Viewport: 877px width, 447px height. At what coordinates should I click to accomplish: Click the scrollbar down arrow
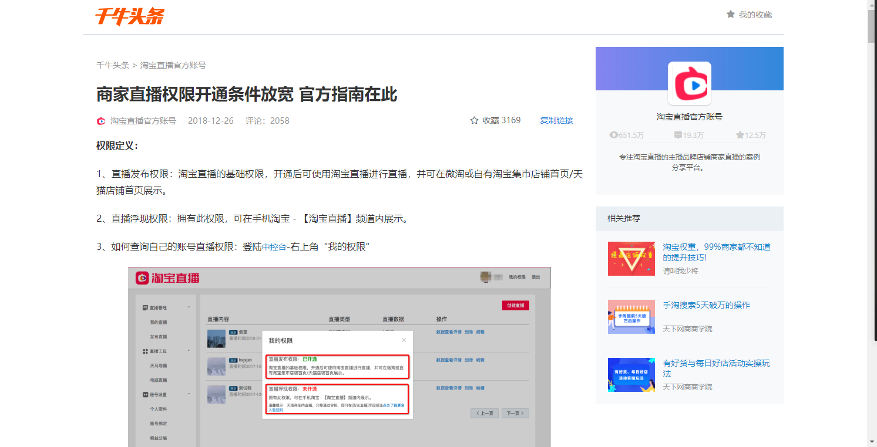click(x=872, y=442)
